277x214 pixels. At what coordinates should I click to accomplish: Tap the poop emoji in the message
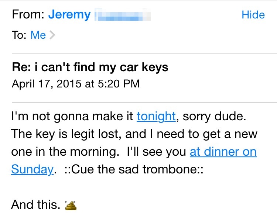pyautogui.click(x=71, y=205)
